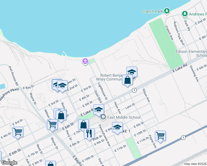Click the Andrews Park Blvd label
Image resolution: width=207 pixels, height=166 pixels.
[x=179, y=33]
